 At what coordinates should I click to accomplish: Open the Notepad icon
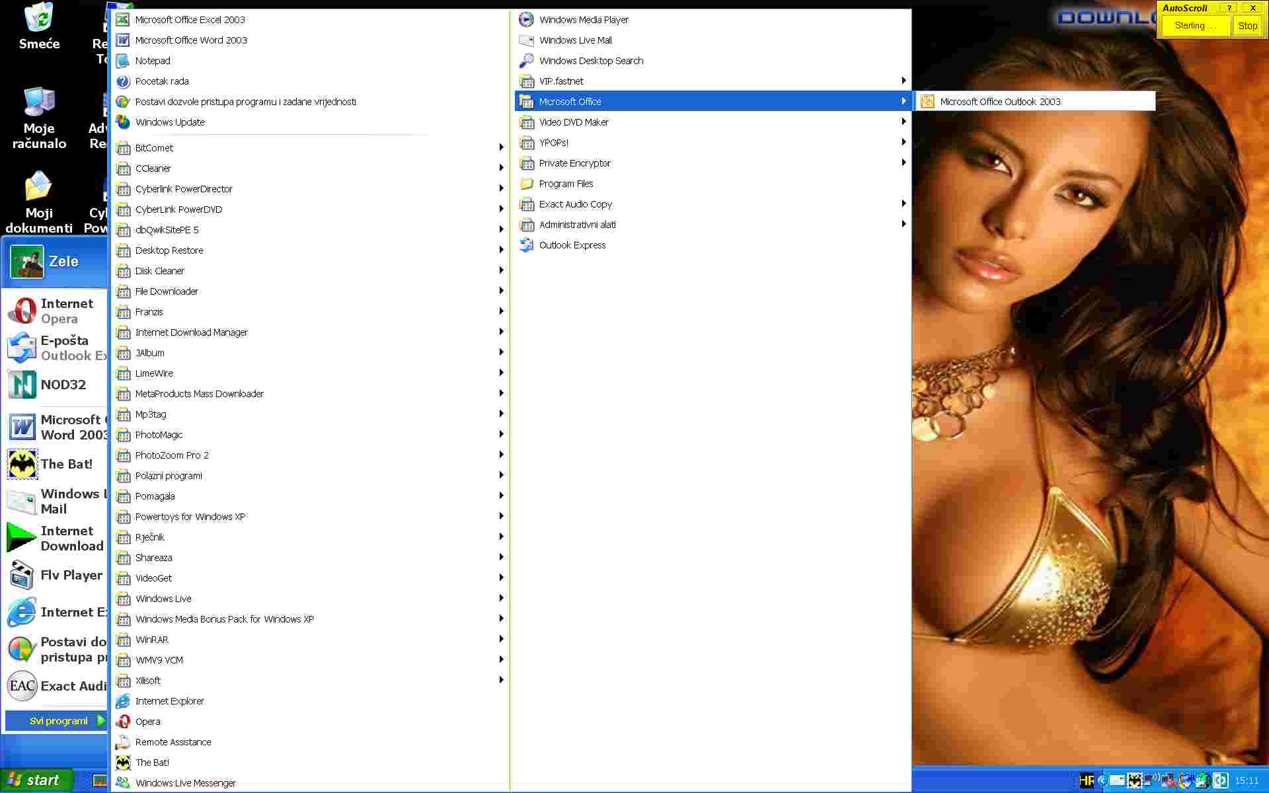[123, 61]
